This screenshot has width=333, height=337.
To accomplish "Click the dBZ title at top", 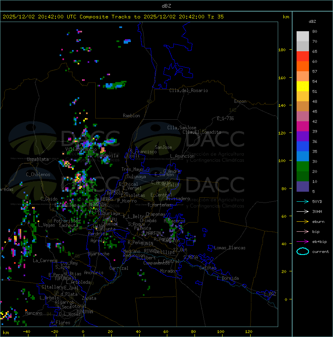I will click(166, 6).
